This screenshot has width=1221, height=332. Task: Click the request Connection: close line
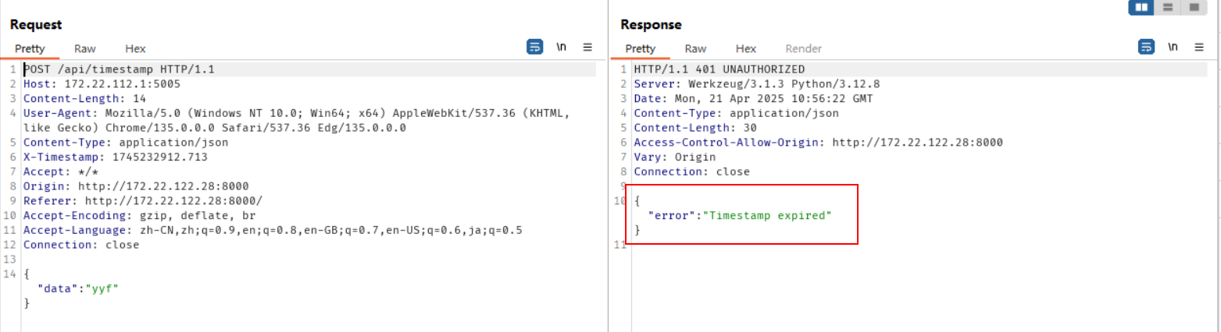81,245
